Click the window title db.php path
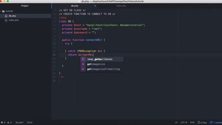The height and width of the screenshot is (125, 222). (112, 1)
